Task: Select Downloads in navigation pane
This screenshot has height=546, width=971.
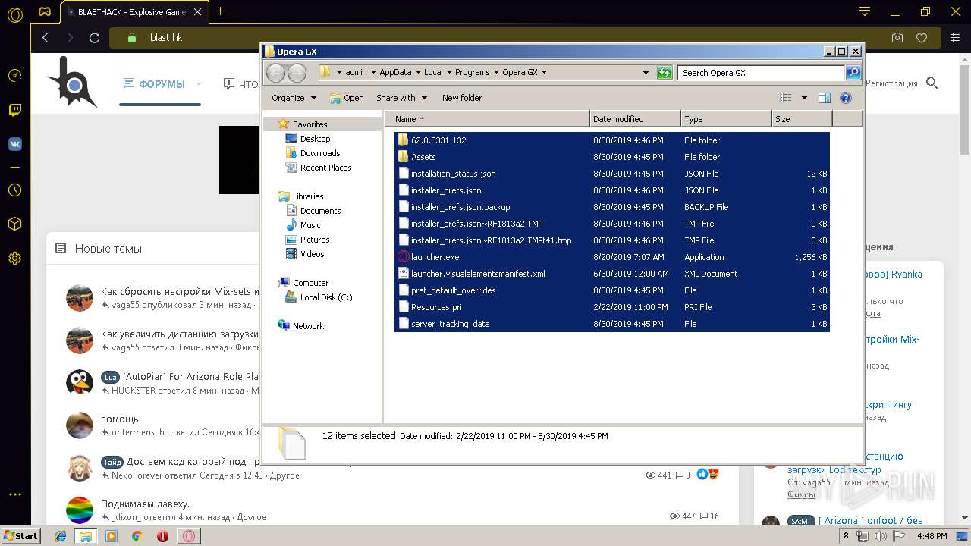Action: pos(319,153)
